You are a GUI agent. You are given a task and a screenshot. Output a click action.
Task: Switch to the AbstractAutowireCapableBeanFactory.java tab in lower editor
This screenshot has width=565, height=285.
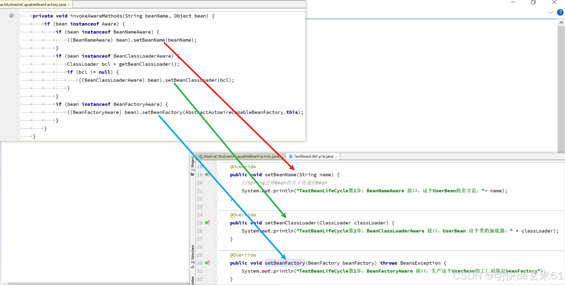coord(241,156)
